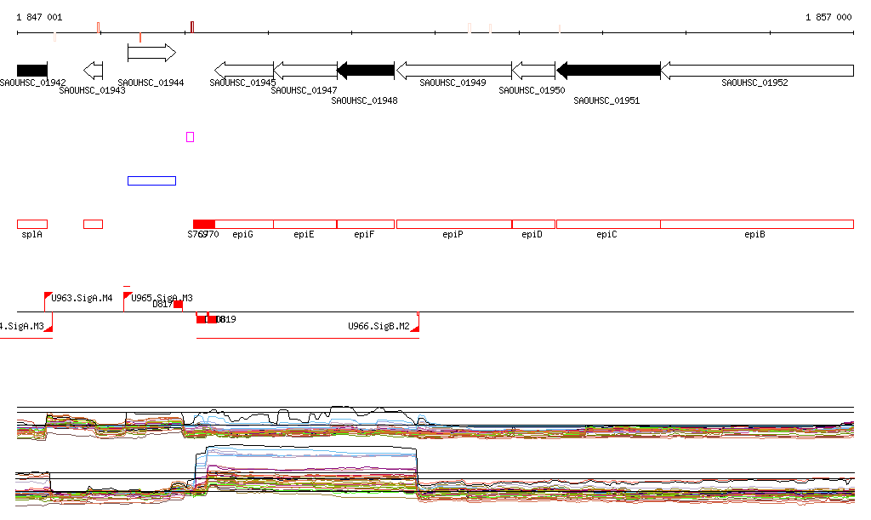871x520 pixels.
Task: Click the SAOUHSC_01952 label text
Action: pyautogui.click(x=754, y=83)
